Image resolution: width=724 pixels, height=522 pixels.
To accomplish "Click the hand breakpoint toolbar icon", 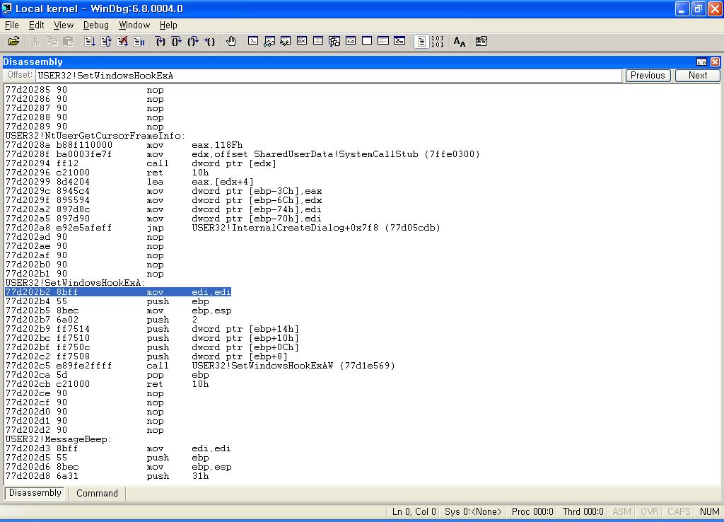I will [x=231, y=42].
